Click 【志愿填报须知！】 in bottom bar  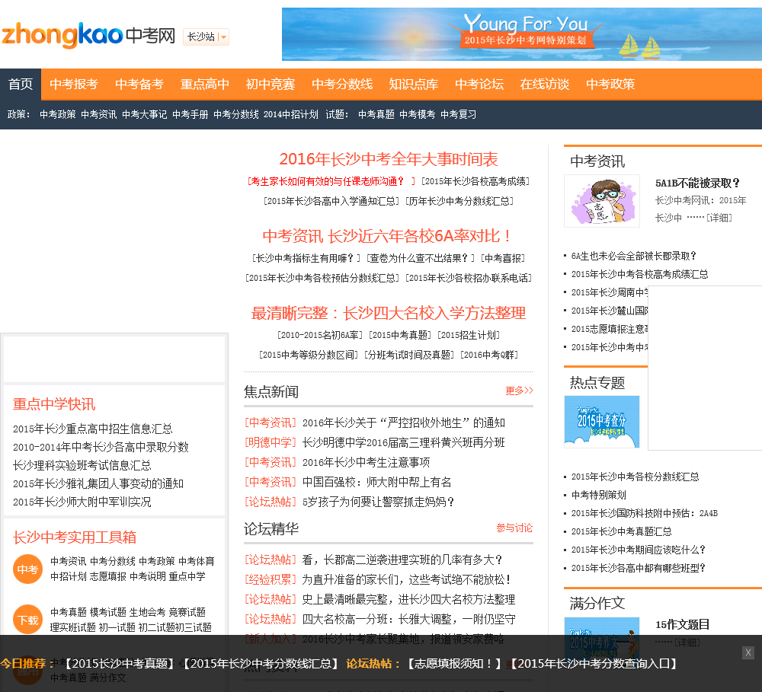tap(454, 664)
